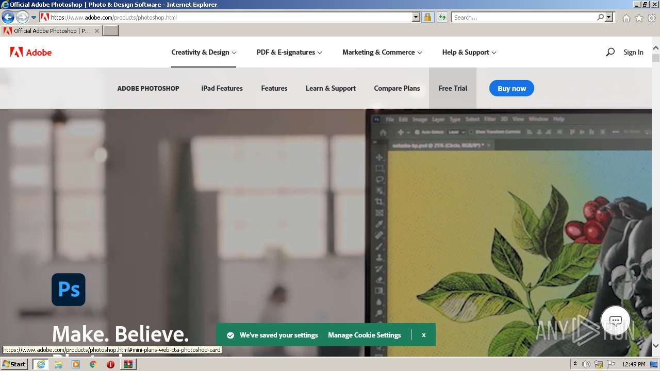The height and width of the screenshot is (371, 660).
Task: Click the Sign In link
Action: tap(633, 52)
